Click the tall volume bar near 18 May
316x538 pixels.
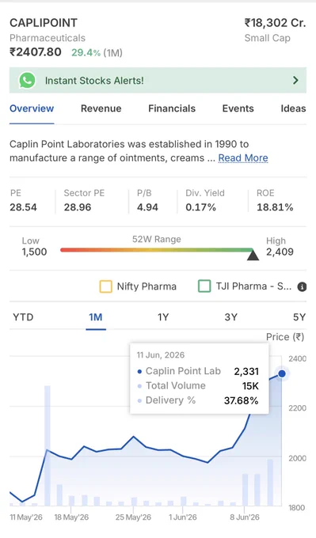pyautogui.click(x=47, y=445)
